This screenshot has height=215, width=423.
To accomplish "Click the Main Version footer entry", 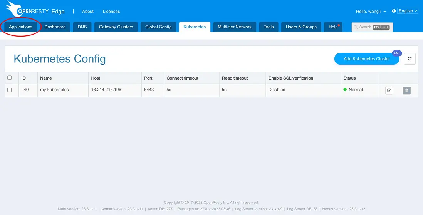I will 77,209.
